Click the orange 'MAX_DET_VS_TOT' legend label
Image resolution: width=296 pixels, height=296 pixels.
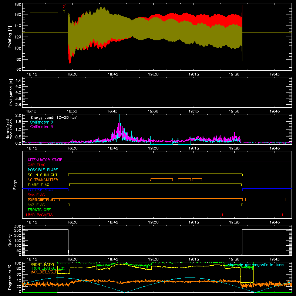(46, 272)
